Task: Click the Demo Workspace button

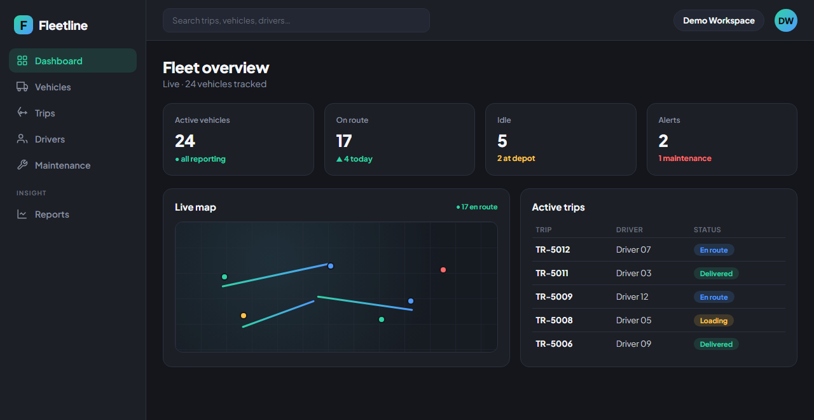Action: pyautogui.click(x=719, y=20)
